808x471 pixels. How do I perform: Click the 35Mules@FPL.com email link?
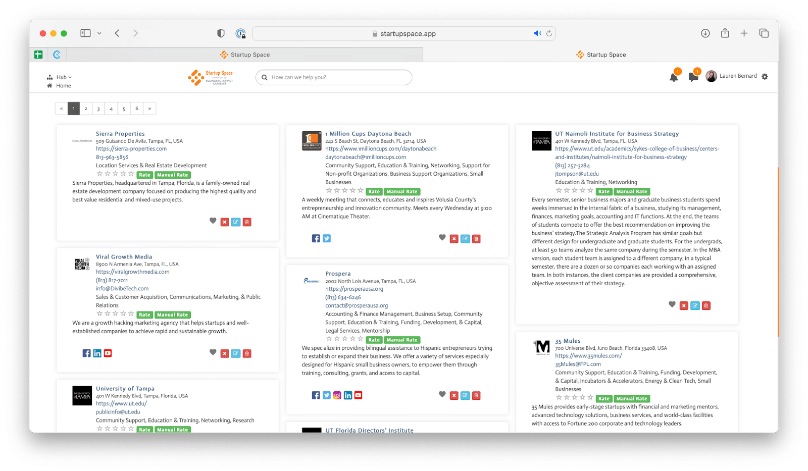tap(578, 364)
